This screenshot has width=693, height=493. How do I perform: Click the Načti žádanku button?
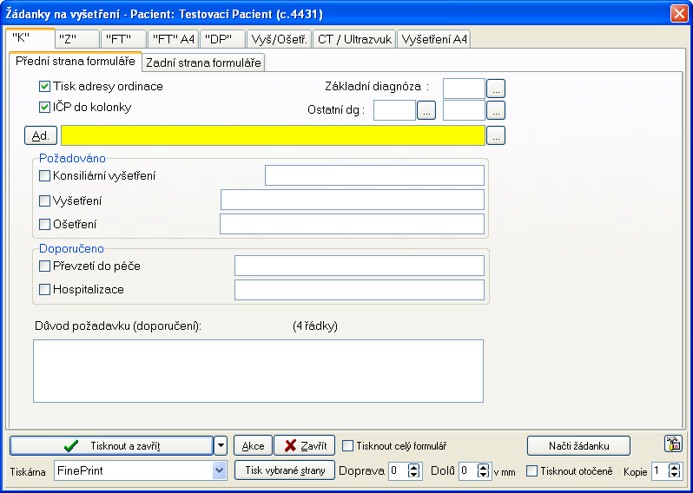click(x=577, y=445)
